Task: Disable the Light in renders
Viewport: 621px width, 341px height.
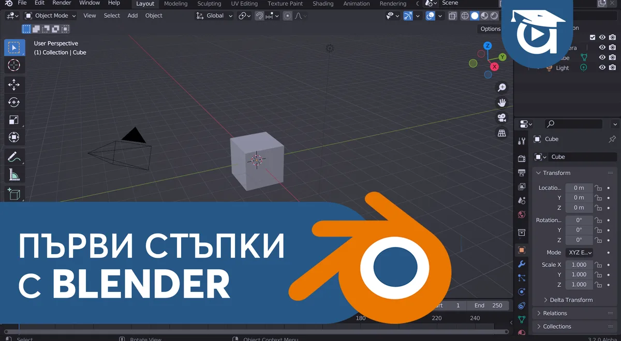Action: [x=612, y=68]
